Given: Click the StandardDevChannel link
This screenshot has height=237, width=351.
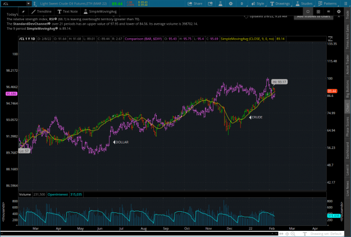Looking at the screenshot, I should tap(32, 24).
